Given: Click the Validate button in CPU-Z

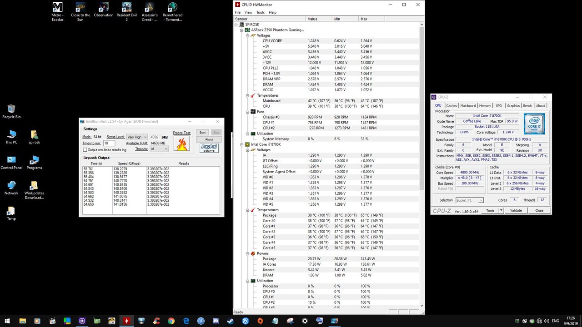Looking at the screenshot, I should point(516,210).
